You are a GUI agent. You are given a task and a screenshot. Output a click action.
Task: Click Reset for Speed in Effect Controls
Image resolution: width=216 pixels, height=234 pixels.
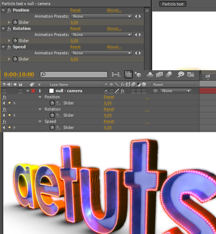pos(75,47)
